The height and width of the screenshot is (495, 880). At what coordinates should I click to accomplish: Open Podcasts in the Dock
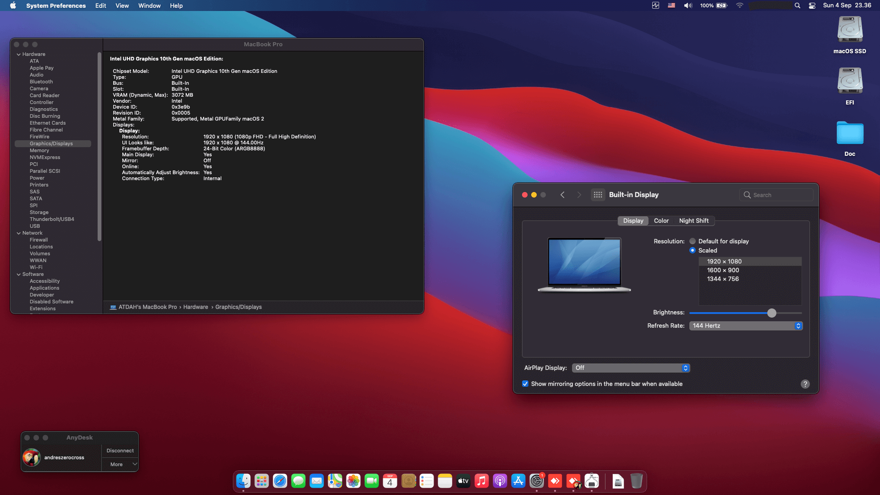(500, 481)
